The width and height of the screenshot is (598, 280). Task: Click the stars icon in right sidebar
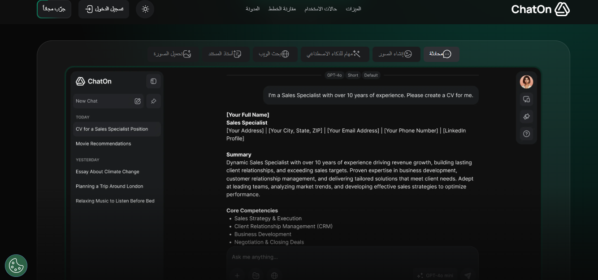click(526, 117)
